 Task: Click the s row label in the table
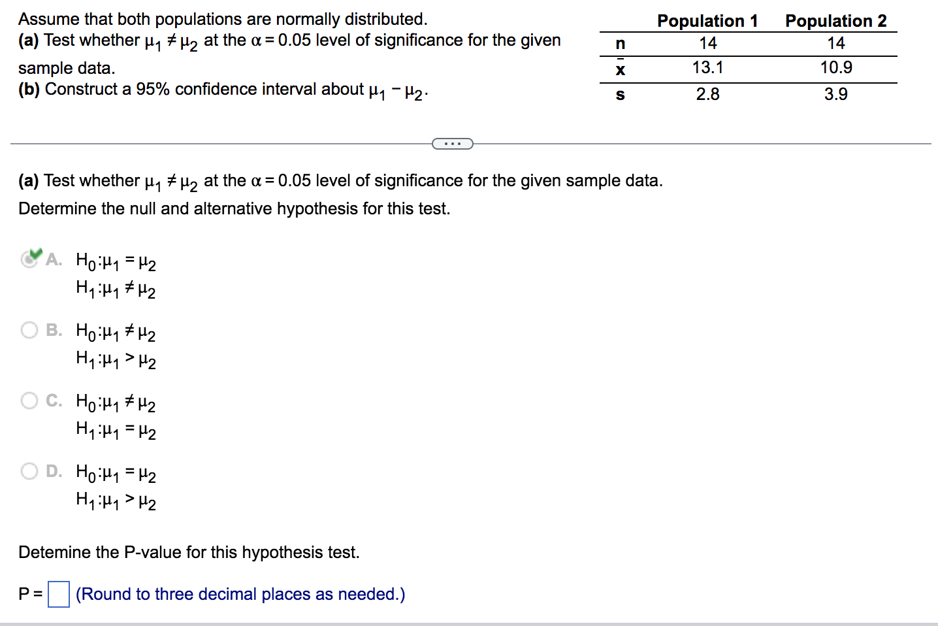(619, 95)
